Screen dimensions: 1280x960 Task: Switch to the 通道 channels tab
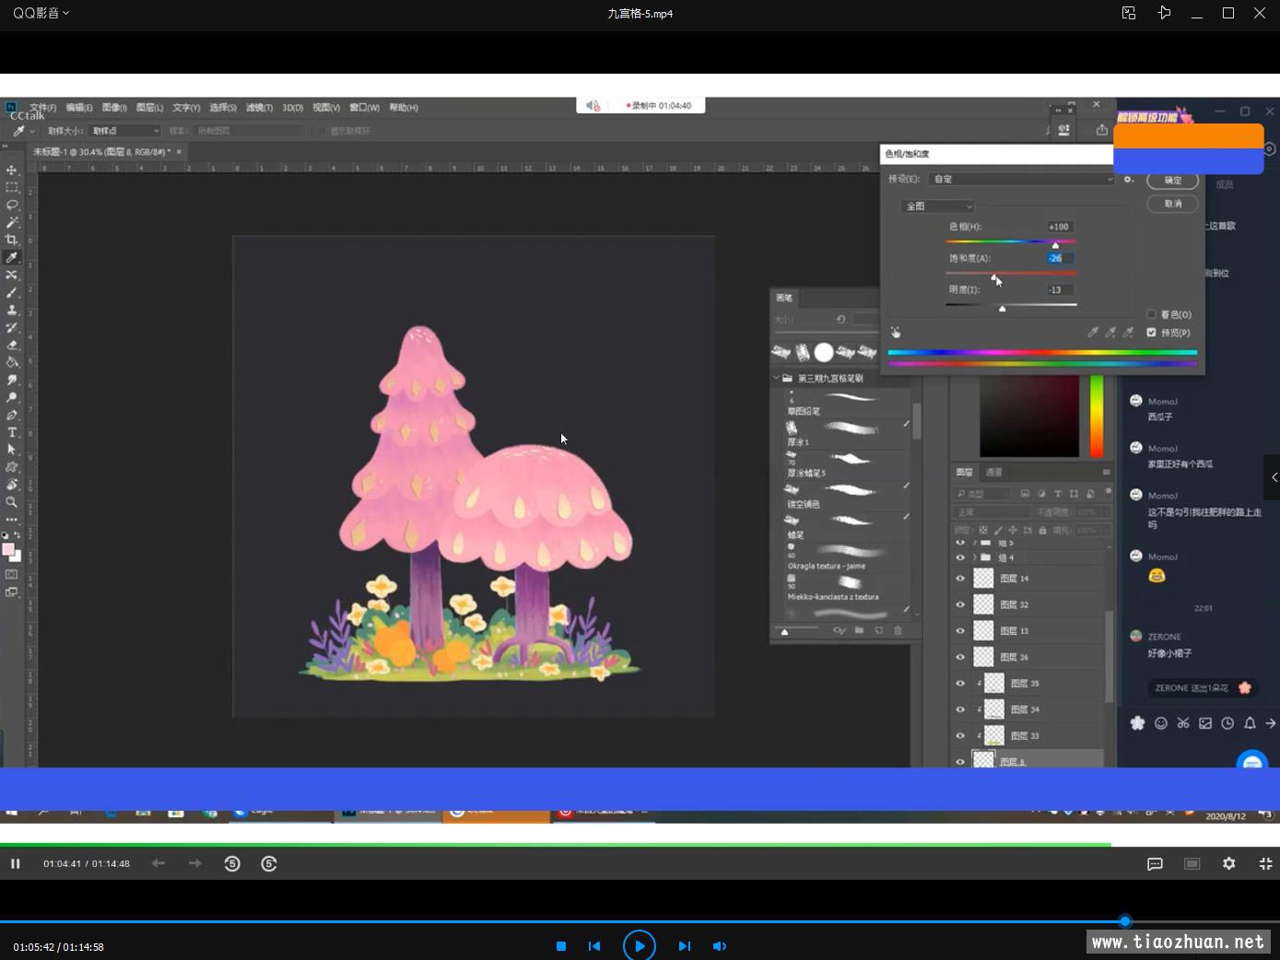coord(993,472)
